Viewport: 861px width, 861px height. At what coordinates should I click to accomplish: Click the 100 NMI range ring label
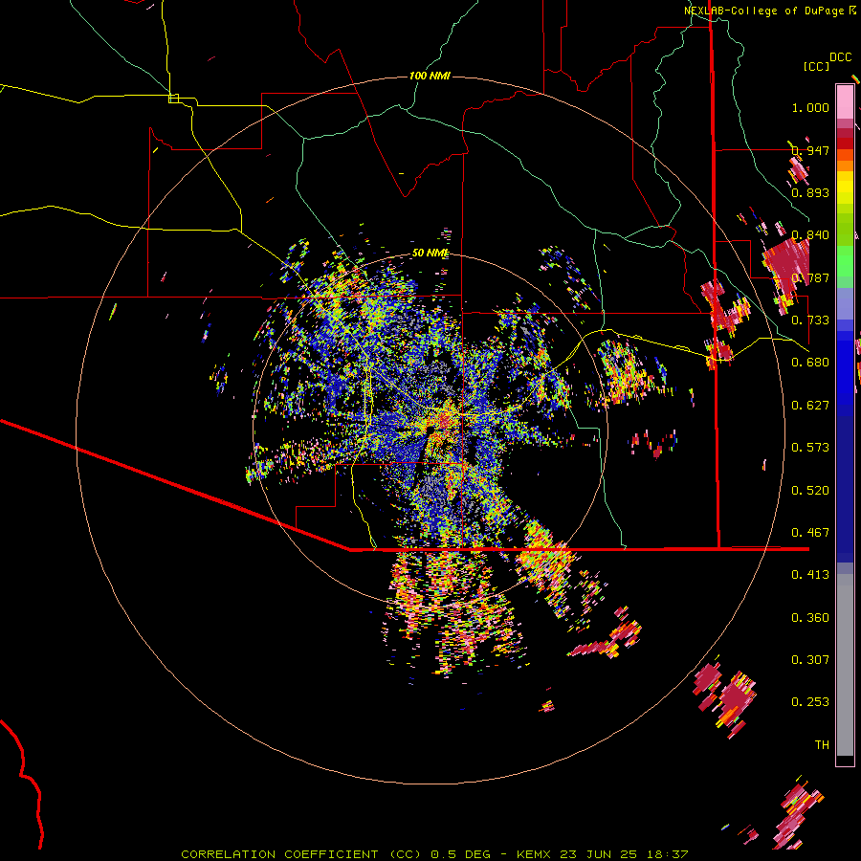pos(430,76)
